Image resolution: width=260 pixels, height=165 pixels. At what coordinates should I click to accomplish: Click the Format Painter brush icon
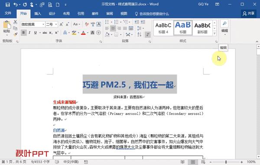(15, 34)
